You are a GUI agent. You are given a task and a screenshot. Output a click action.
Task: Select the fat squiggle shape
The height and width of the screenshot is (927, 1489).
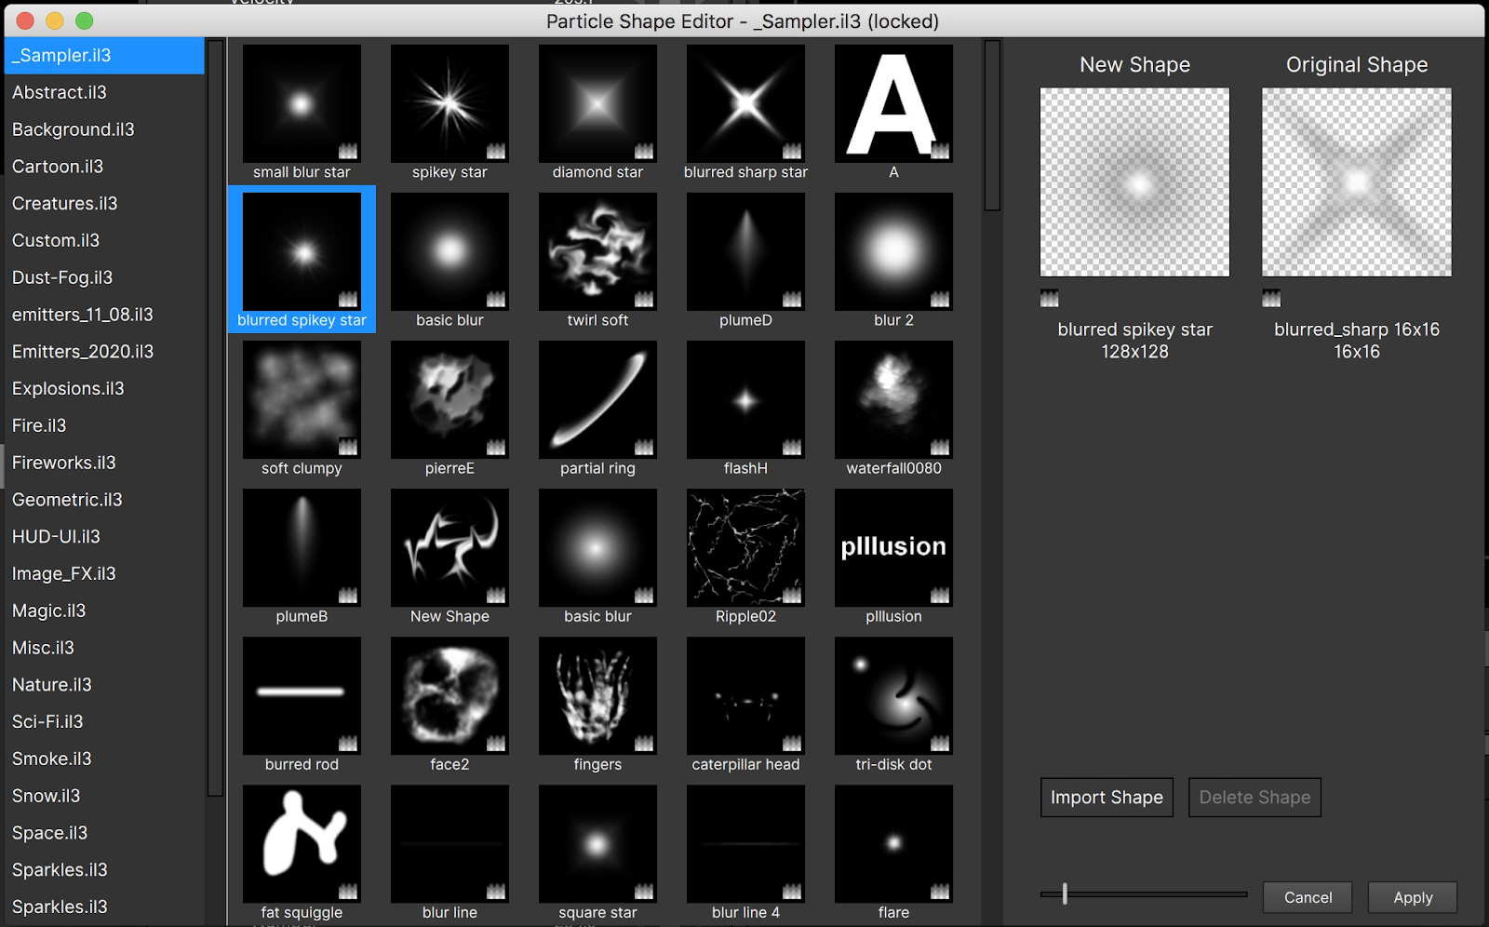click(302, 844)
